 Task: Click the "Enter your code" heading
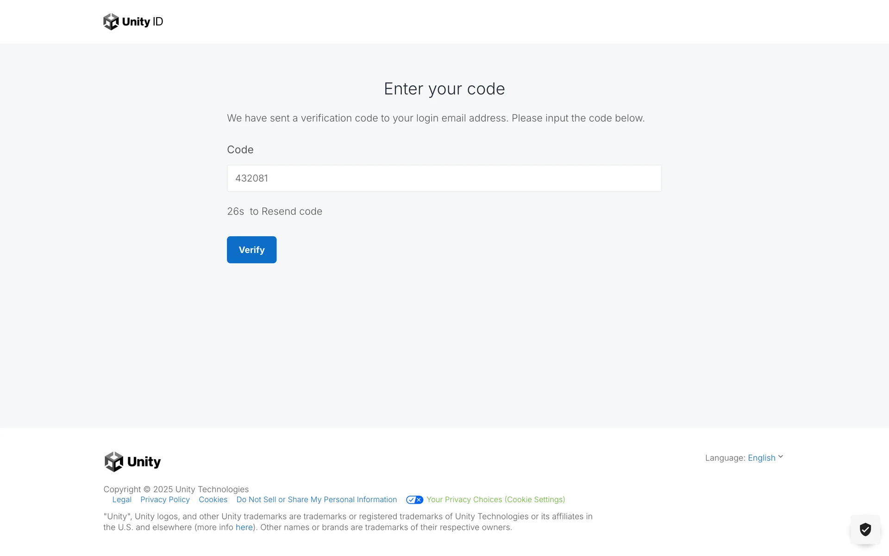(x=444, y=89)
